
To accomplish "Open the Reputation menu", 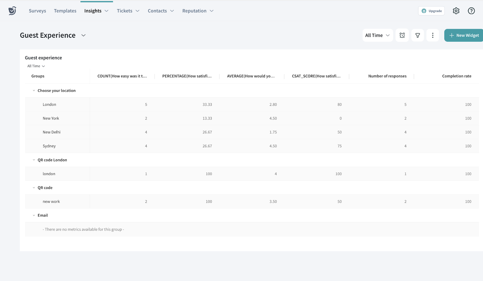I will click(x=198, y=11).
